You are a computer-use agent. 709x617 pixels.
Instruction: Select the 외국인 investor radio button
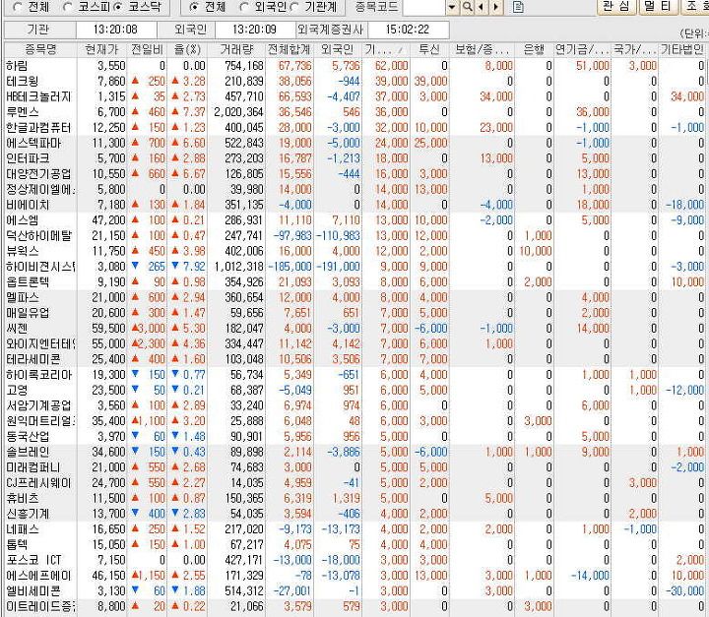(244, 7)
